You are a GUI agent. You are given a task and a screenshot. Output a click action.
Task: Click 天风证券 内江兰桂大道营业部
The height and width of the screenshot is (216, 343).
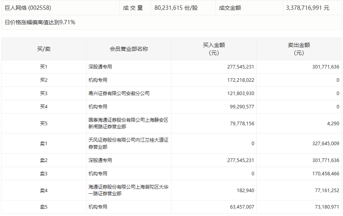[128, 144]
